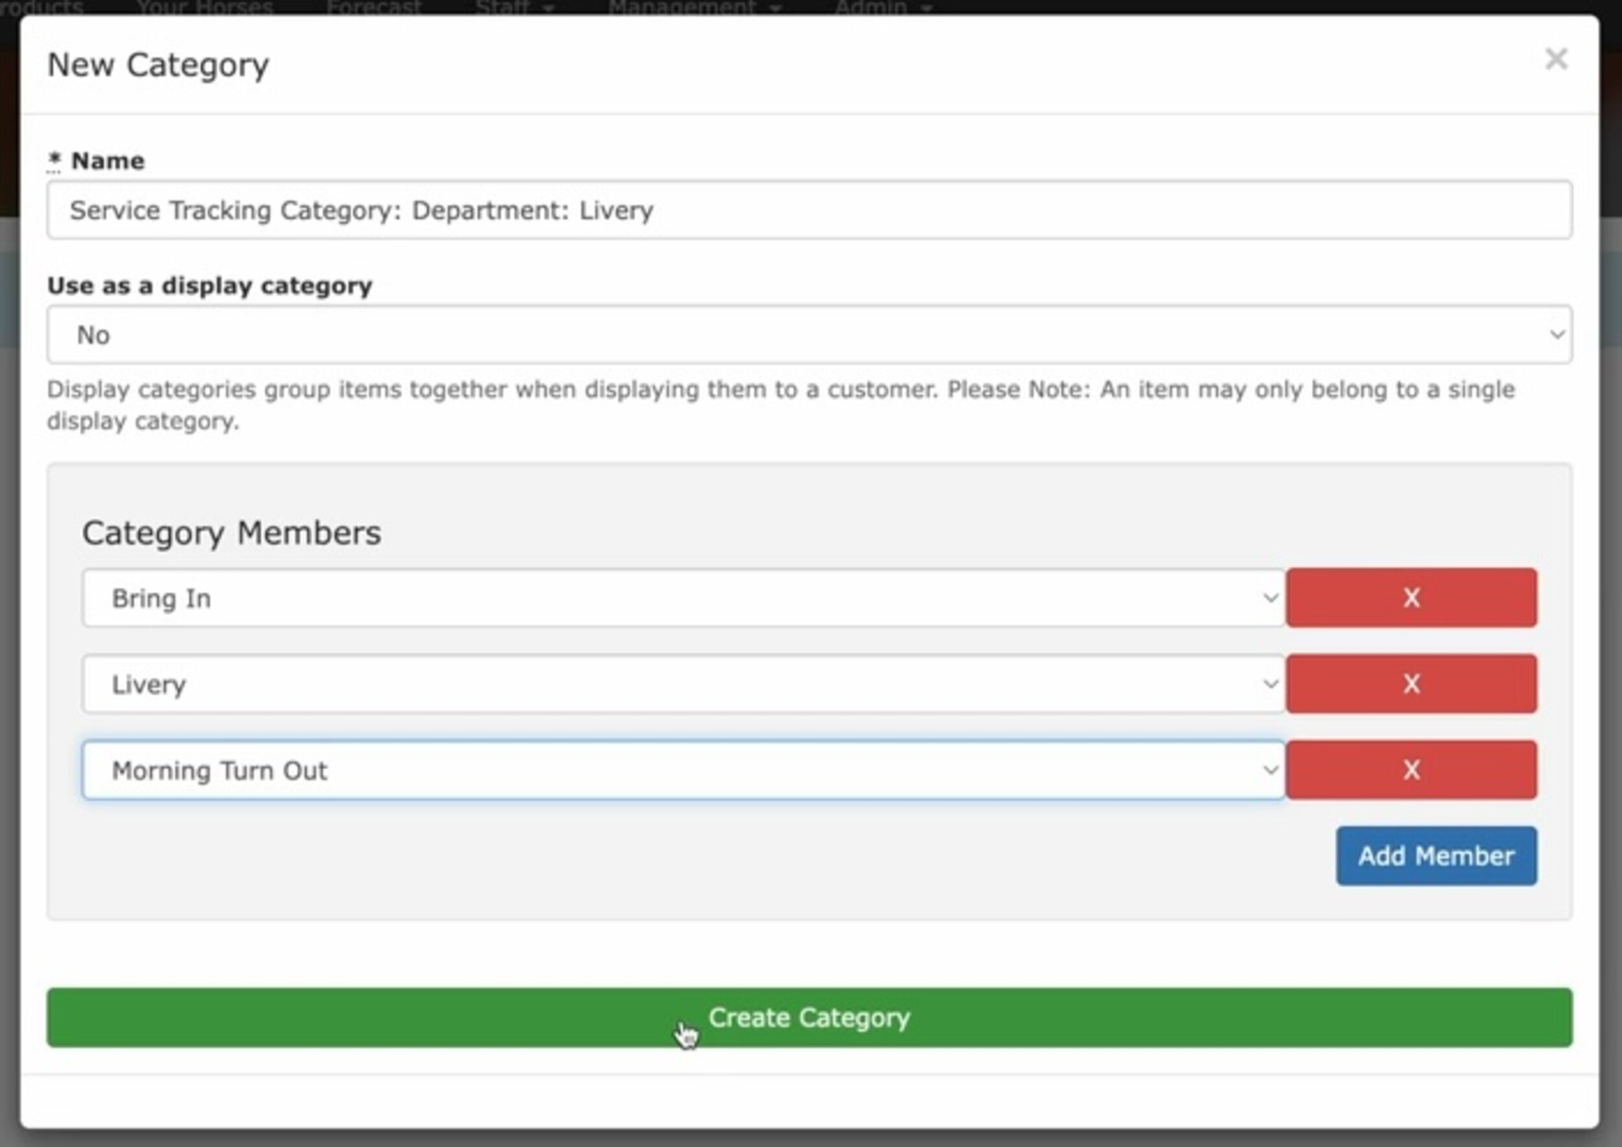
Task: Click the green Create Category button
Action: pos(809,1018)
